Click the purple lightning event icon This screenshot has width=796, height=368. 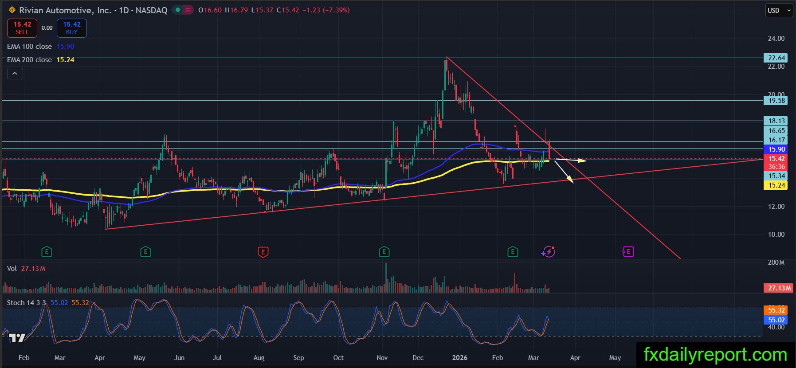point(548,252)
